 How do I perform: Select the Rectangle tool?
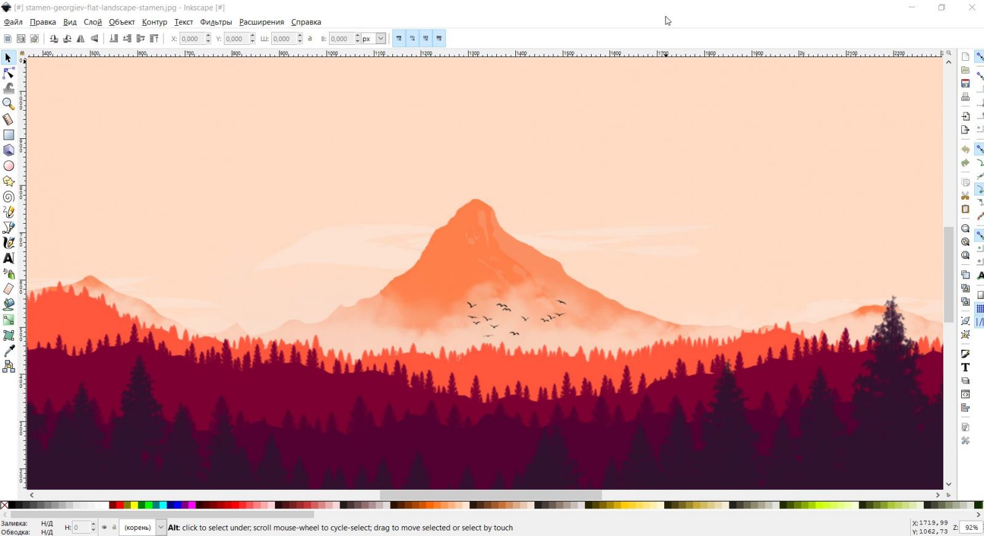pos(9,135)
